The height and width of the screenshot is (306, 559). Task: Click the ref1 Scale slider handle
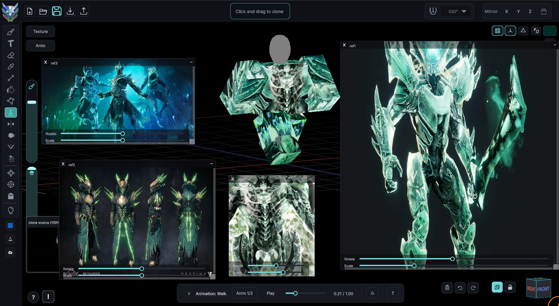(x=414, y=266)
